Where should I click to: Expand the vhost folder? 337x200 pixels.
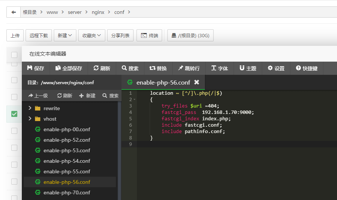click(x=30, y=119)
